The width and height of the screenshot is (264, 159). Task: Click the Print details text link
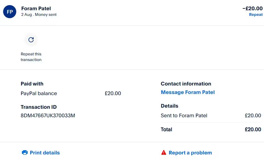tap(45, 153)
